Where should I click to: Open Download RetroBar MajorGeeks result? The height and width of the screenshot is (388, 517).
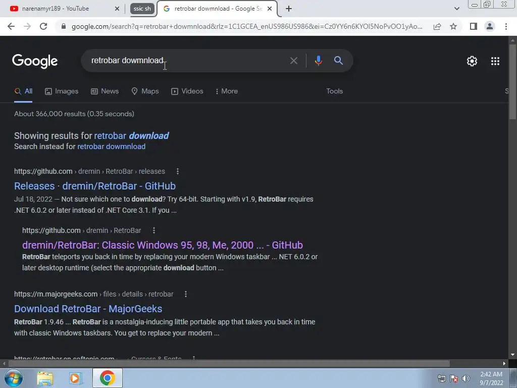88,309
